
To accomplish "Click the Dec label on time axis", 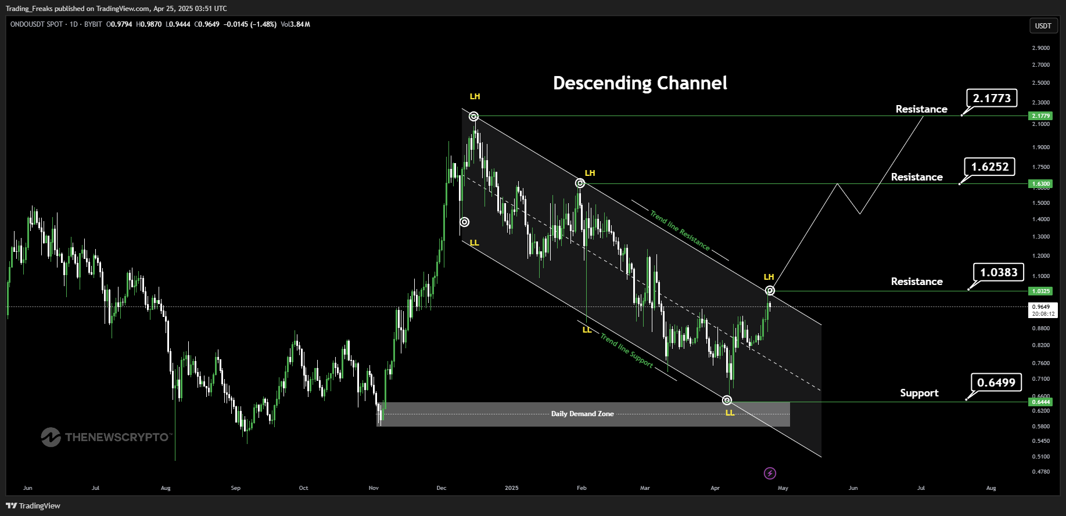I will tap(442, 488).
